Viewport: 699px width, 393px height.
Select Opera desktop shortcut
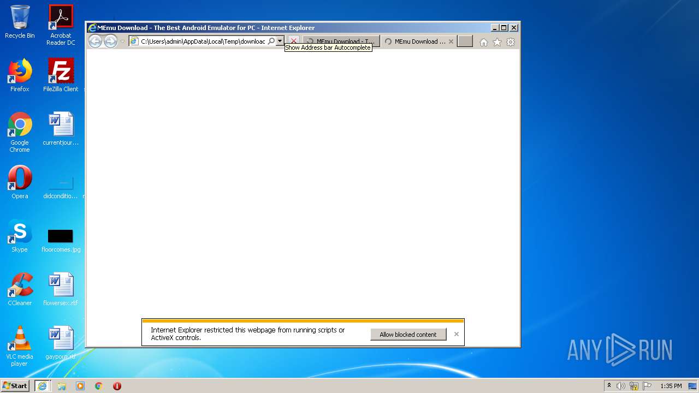20,182
